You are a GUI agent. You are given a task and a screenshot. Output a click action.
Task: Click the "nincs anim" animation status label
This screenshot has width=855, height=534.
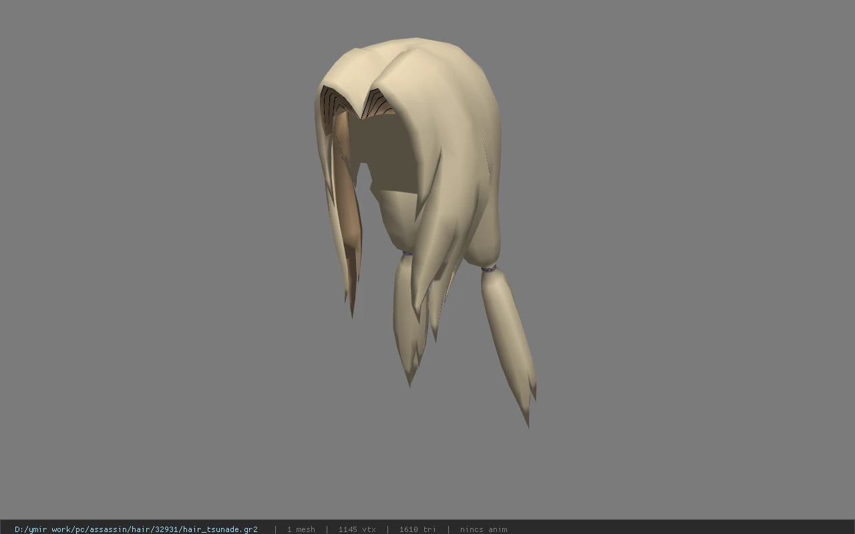484,529
